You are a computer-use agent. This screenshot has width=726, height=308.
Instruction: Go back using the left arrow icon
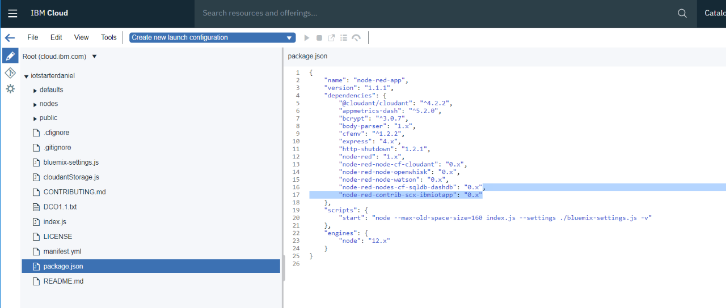[10, 38]
